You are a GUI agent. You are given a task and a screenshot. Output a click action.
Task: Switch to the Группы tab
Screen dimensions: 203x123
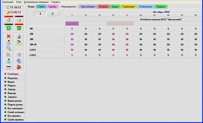click(x=52, y=7)
